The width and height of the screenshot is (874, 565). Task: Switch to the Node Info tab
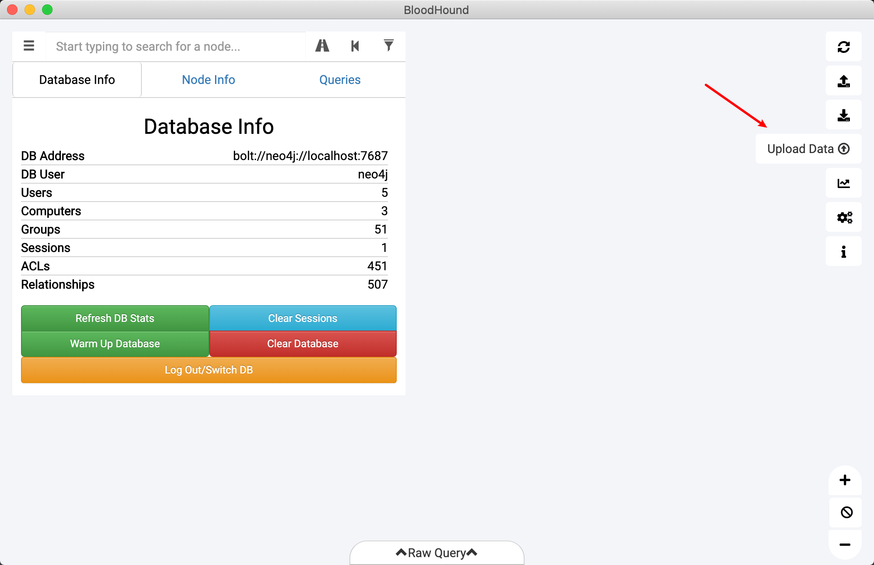208,80
